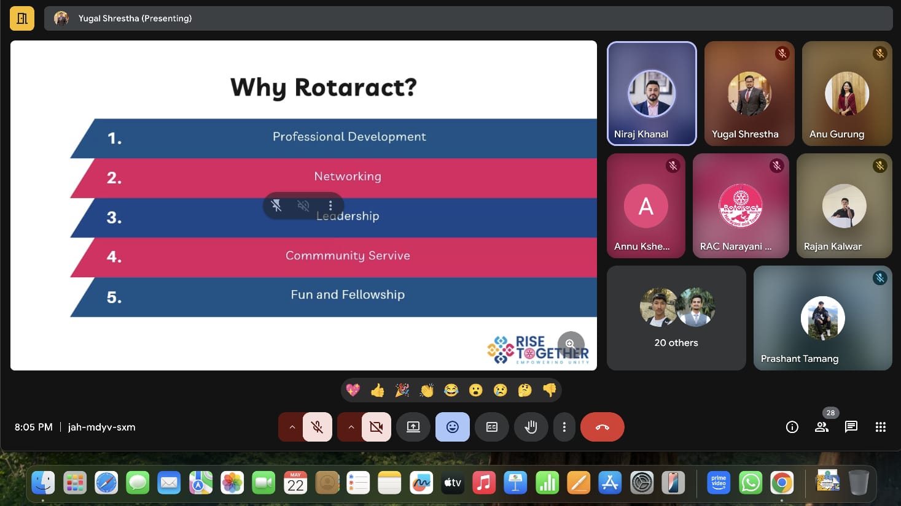Send the thumbs up reaction
Viewport: 901px width, 506px height.
(x=378, y=390)
